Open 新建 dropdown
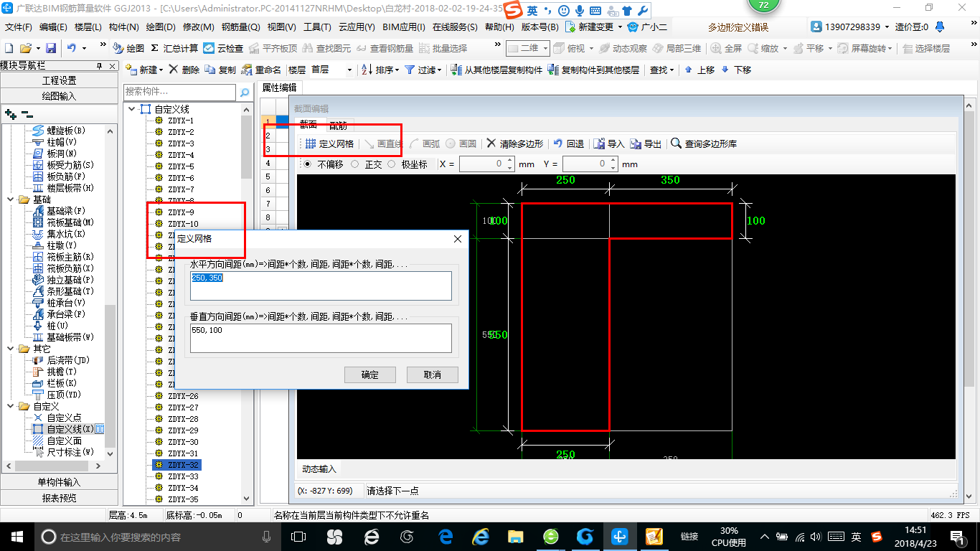The image size is (980, 551). (x=144, y=70)
